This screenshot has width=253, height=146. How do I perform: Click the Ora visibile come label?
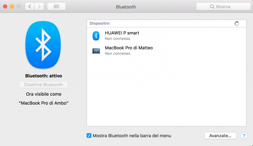tap(44, 94)
